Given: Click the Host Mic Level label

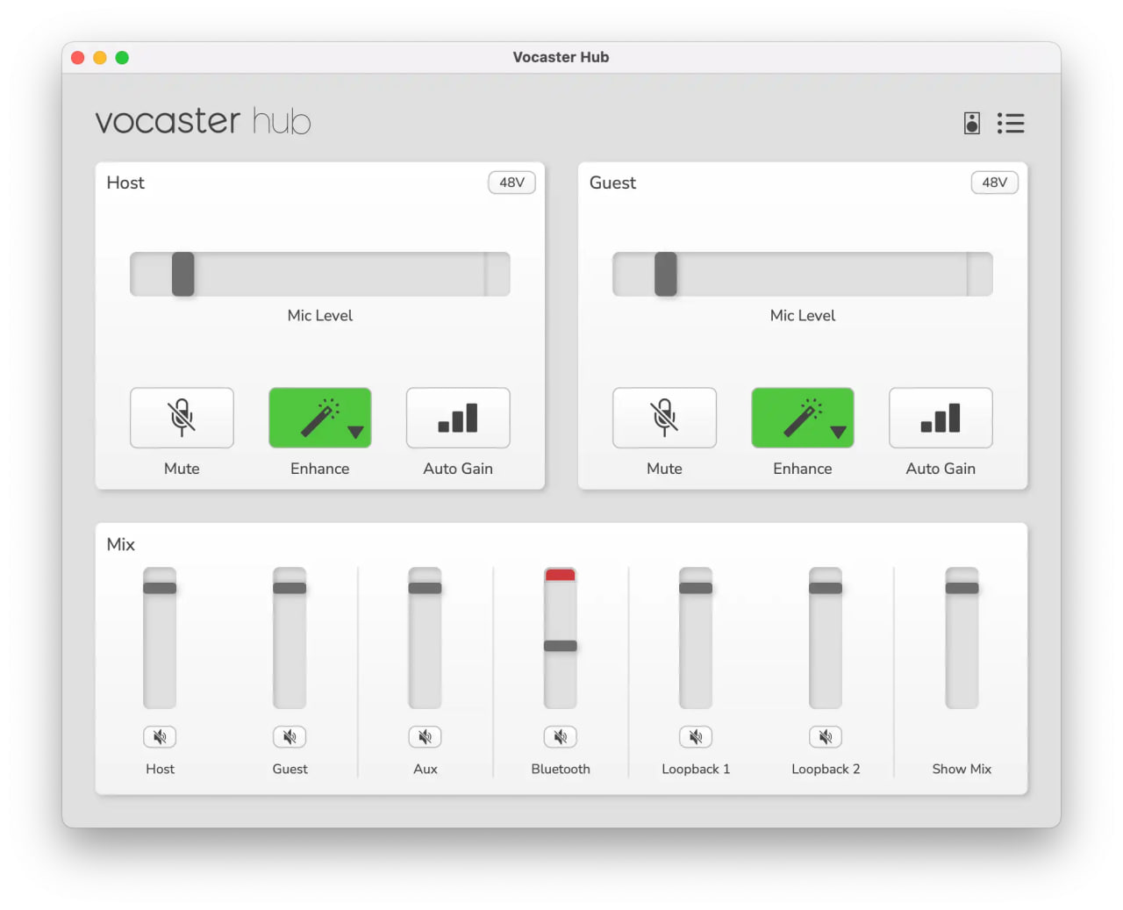Looking at the screenshot, I should 320,315.
